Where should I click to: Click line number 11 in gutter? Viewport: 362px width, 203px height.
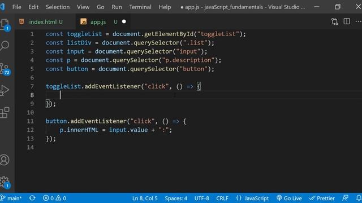(30, 121)
